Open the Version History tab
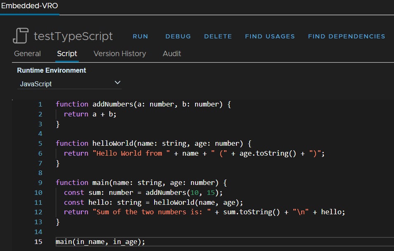This screenshot has height=251, width=394. [120, 54]
